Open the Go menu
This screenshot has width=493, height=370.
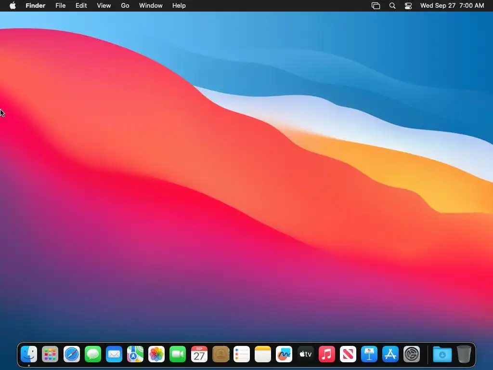pyautogui.click(x=125, y=6)
